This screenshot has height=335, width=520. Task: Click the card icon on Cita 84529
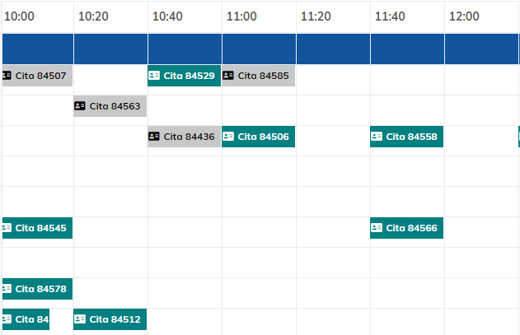pyautogui.click(x=154, y=76)
